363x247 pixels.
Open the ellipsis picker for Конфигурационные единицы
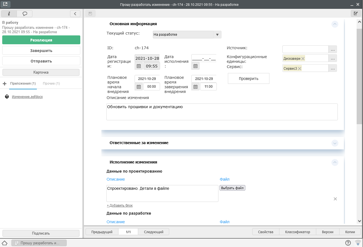tap(333, 58)
